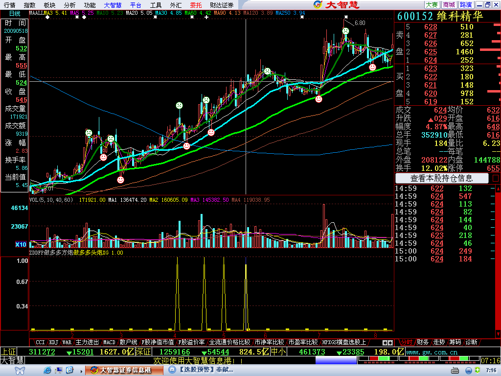501x376 pixels.
Task: Click stock title 600152 维科精华
Action: pos(440,16)
